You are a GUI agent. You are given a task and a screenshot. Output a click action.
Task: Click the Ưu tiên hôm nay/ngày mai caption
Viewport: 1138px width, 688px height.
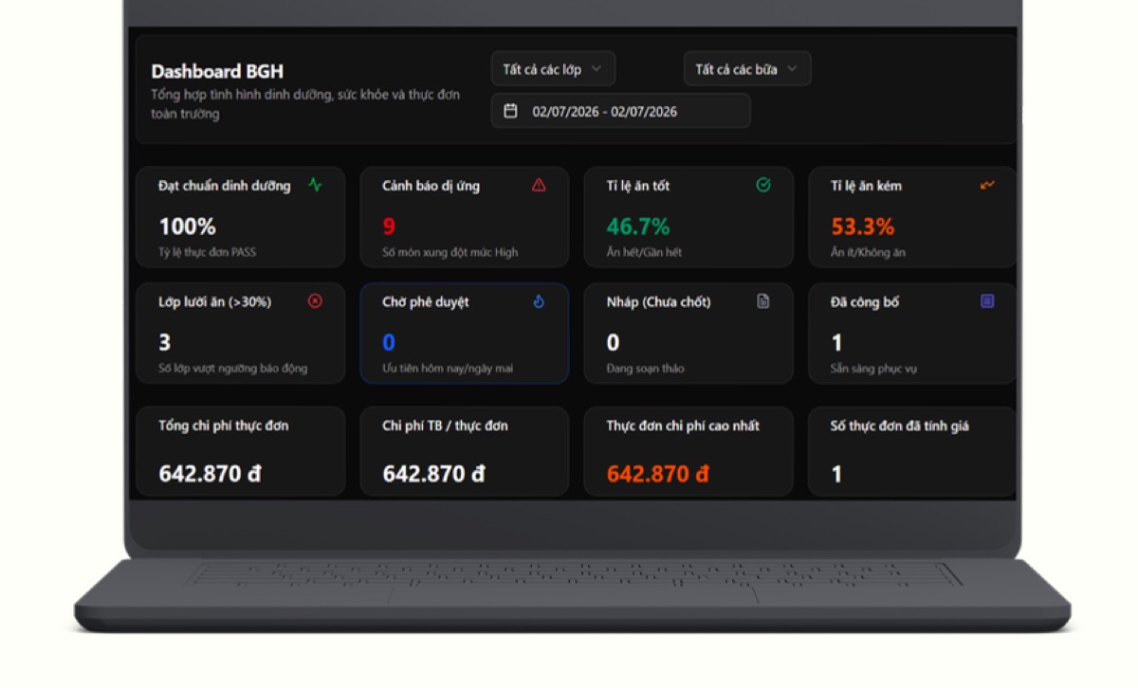448,369
